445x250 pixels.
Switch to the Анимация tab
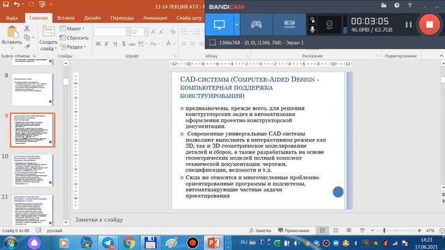click(155, 18)
